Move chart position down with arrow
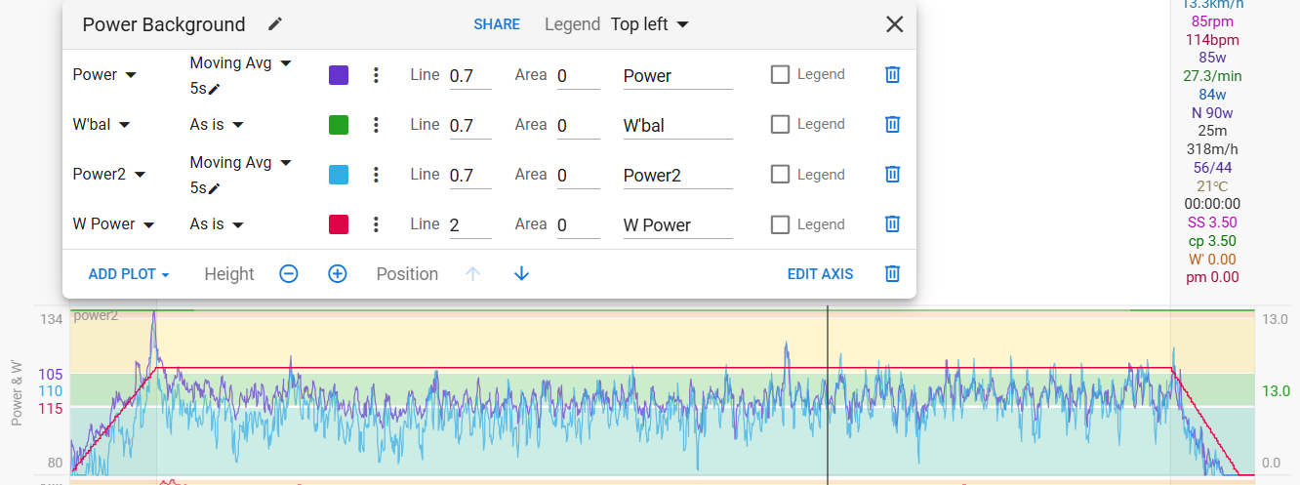 pos(521,274)
